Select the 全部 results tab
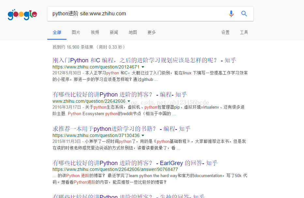 pos(57,32)
